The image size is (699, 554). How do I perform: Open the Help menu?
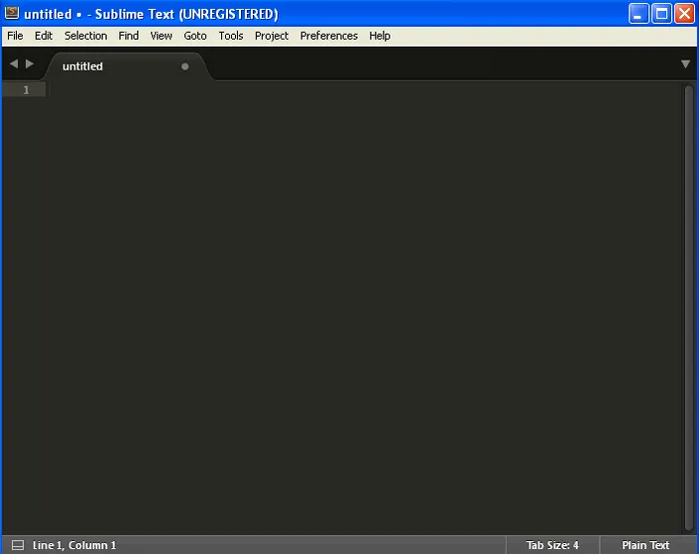coord(380,36)
